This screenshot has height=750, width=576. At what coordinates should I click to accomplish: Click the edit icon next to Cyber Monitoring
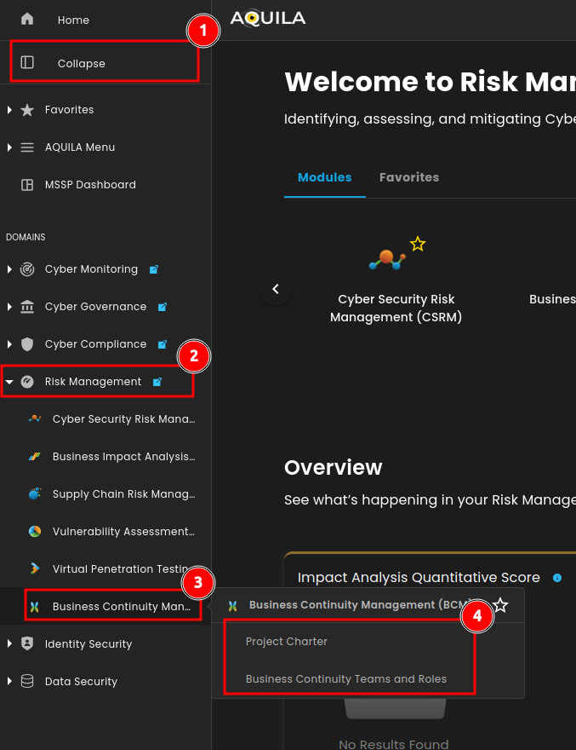click(x=154, y=269)
